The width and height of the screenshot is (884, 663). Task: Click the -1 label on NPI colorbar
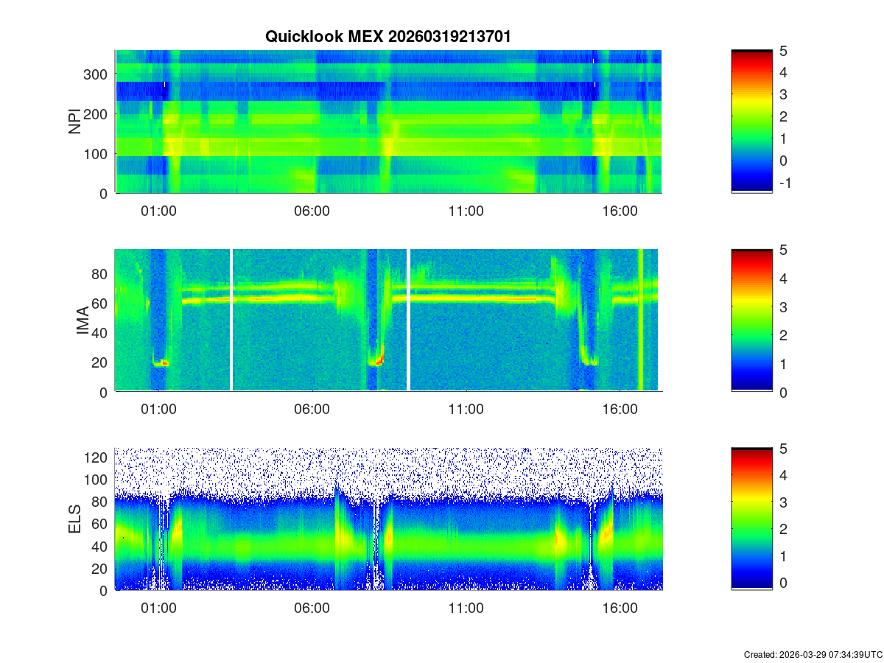click(x=785, y=183)
